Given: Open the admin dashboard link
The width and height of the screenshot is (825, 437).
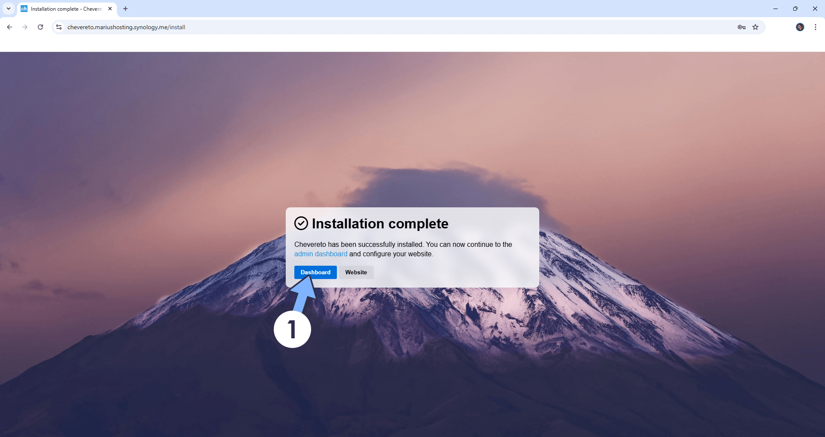Looking at the screenshot, I should (321, 254).
